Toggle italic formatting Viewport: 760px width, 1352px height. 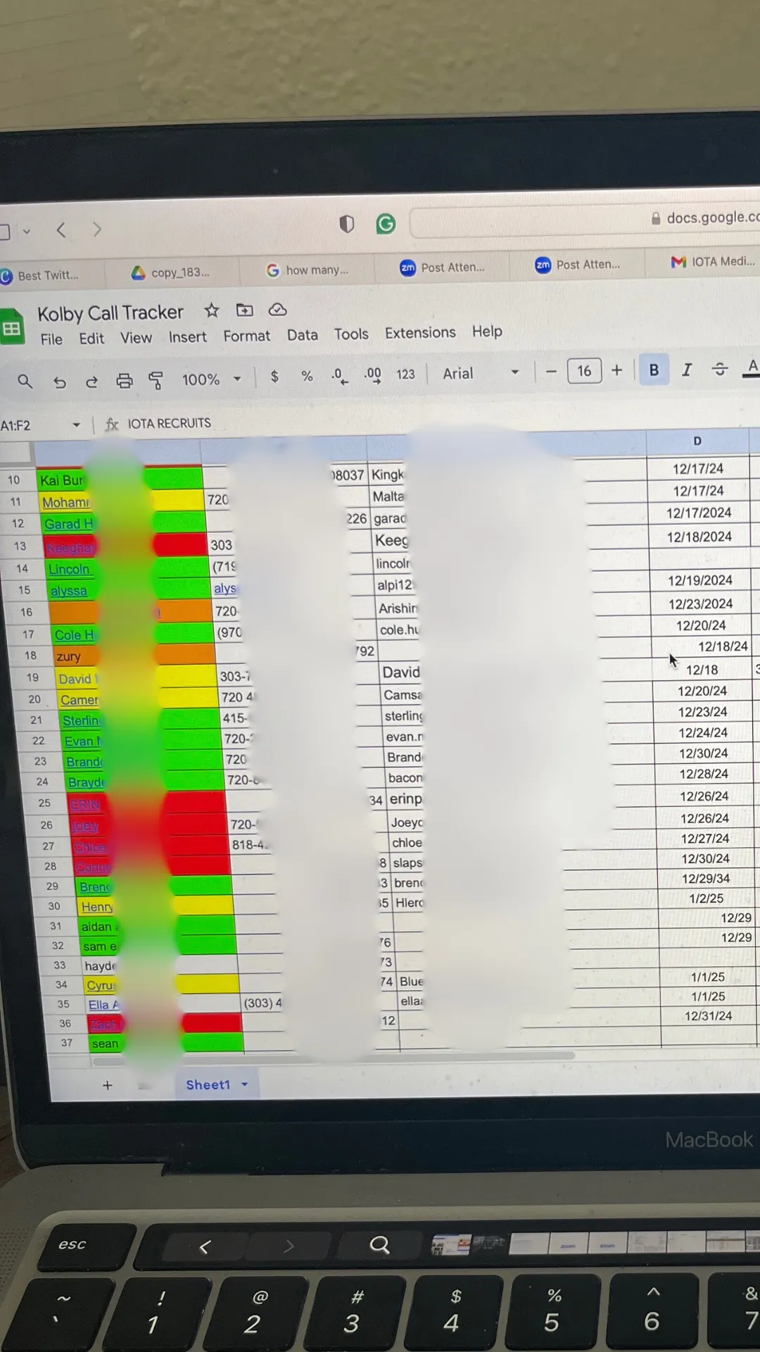pos(687,369)
